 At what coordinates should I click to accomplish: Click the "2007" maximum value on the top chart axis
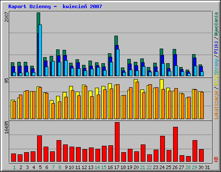pyautogui.click(x=6, y=17)
